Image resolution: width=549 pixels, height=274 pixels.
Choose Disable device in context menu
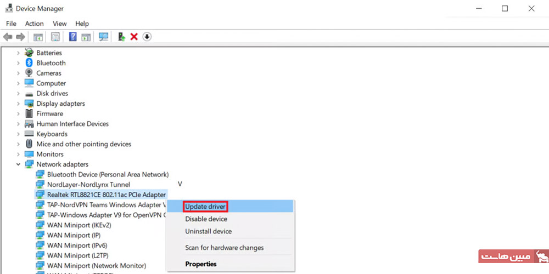coord(229,219)
